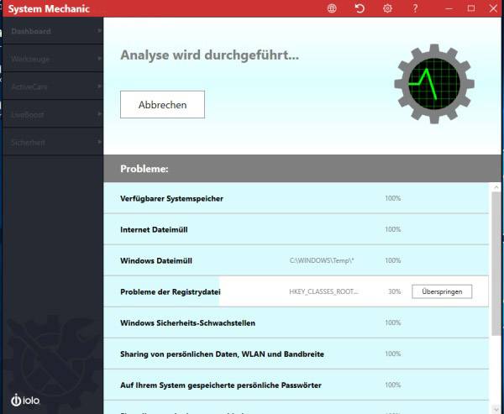Skip registry scan with Überspringen button
Screen dimensions: 504x414
(442, 291)
